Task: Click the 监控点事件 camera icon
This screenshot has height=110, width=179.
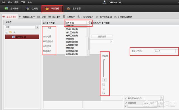Action: click(x=4, y=17)
